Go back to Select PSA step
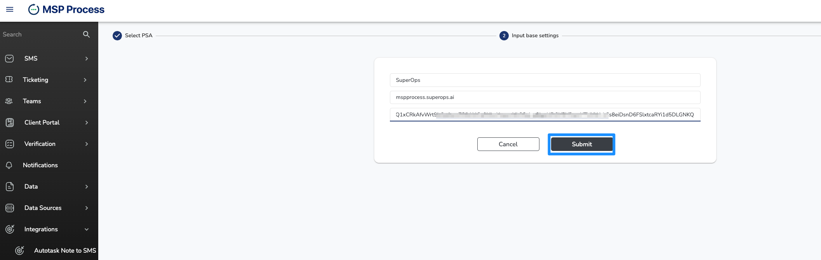The image size is (821, 260). click(139, 36)
